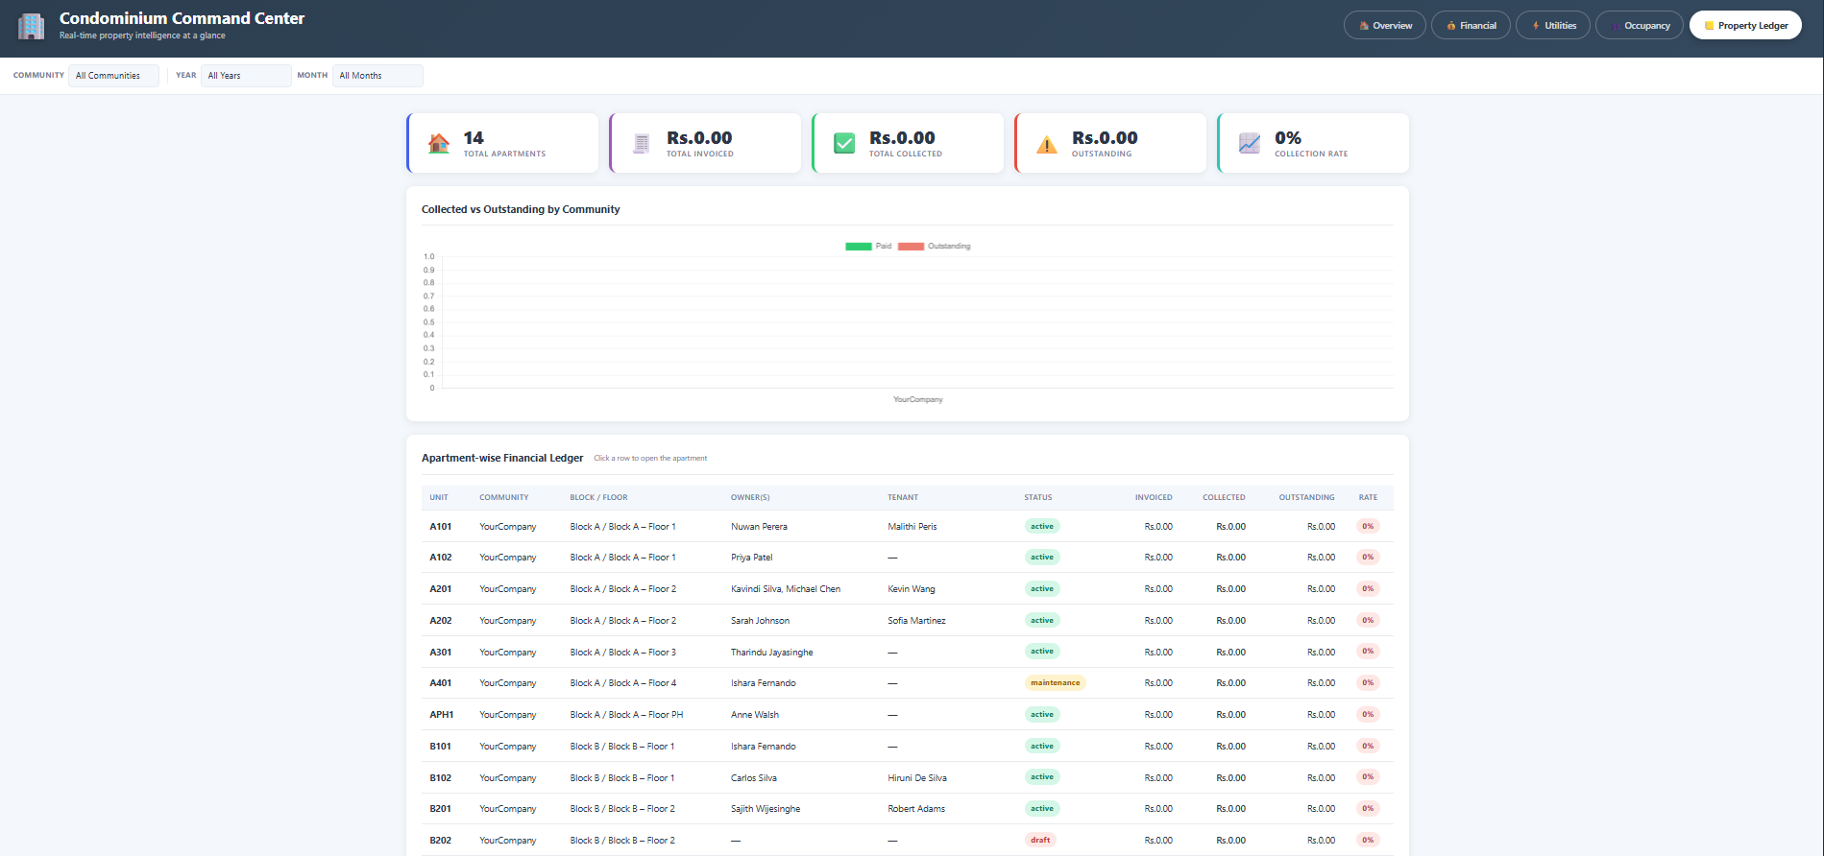Expand the Year filter showing All Years

246,76
